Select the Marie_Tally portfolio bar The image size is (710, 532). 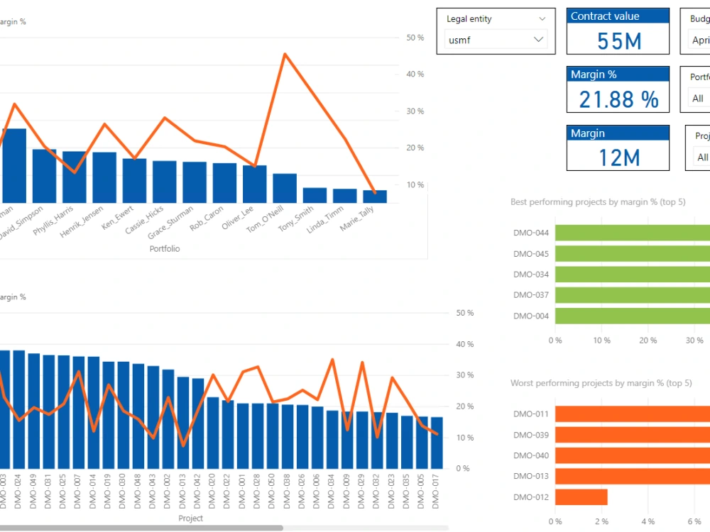[375, 196]
